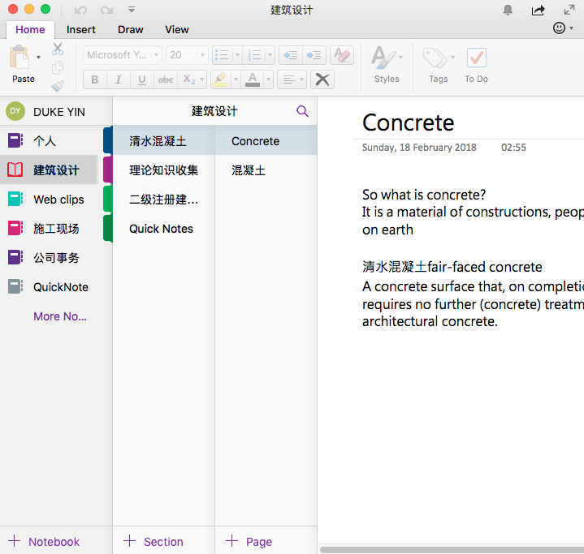Click the clear formatting eraser icon
This screenshot has height=554, width=584.
pyautogui.click(x=342, y=55)
